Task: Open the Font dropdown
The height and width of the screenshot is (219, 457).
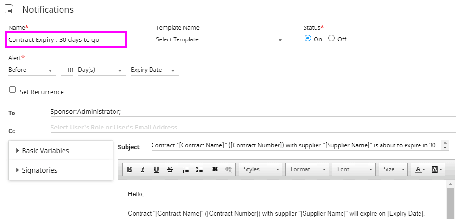Action: click(x=354, y=169)
